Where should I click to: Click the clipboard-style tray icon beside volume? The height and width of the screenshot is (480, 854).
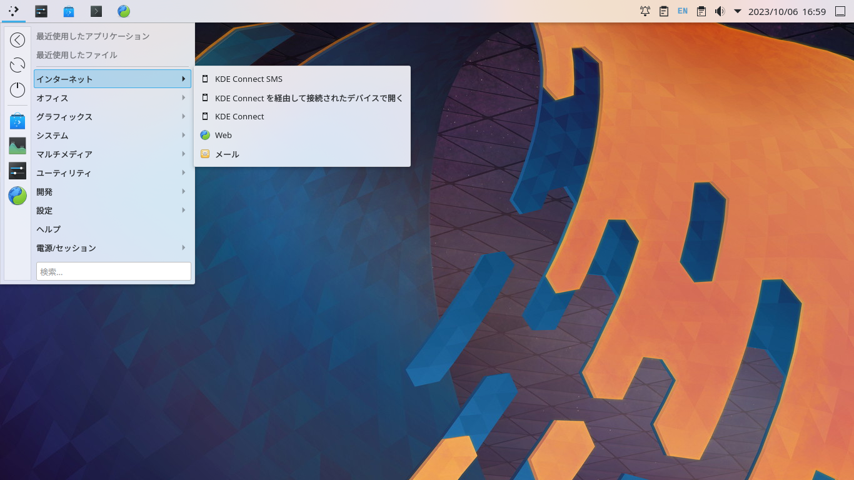click(x=701, y=11)
